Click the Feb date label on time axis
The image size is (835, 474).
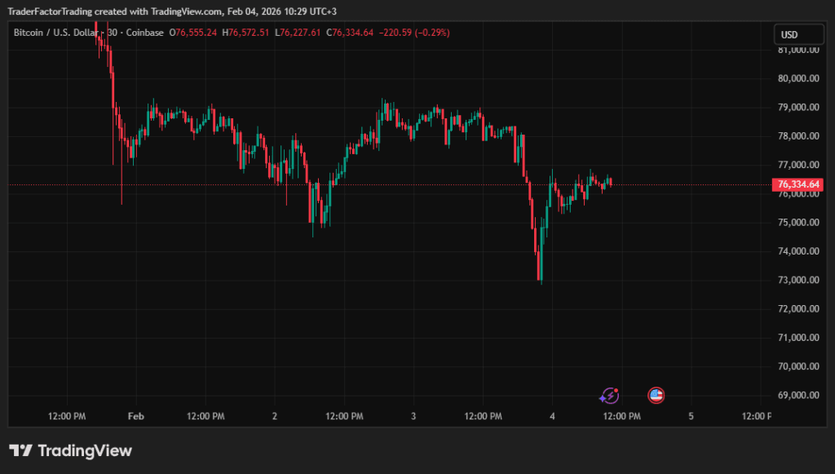pyautogui.click(x=136, y=416)
